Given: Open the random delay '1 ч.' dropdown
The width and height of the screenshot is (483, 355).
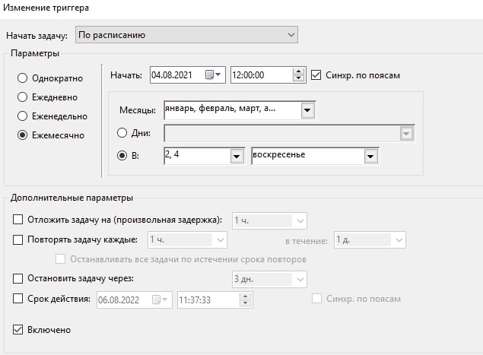Looking at the screenshot, I should 269,220.
